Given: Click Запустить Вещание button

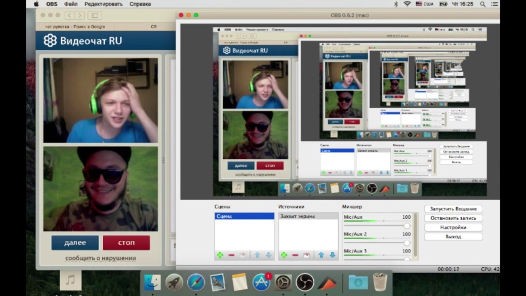Looking at the screenshot, I should click(453, 209).
